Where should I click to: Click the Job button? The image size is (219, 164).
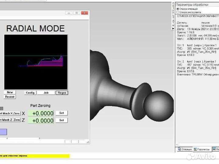(x=46, y=93)
